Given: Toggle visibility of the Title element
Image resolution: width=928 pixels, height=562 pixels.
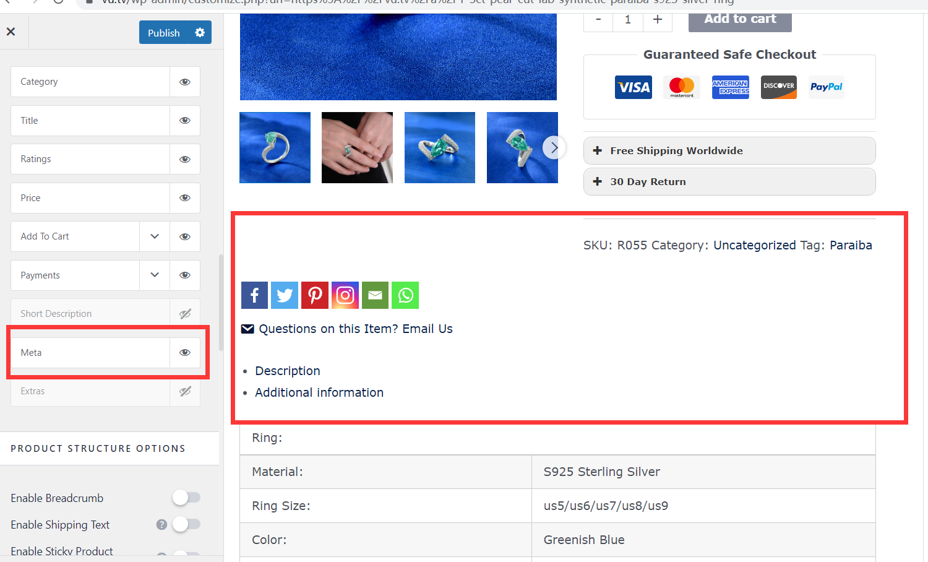Looking at the screenshot, I should pos(185,121).
